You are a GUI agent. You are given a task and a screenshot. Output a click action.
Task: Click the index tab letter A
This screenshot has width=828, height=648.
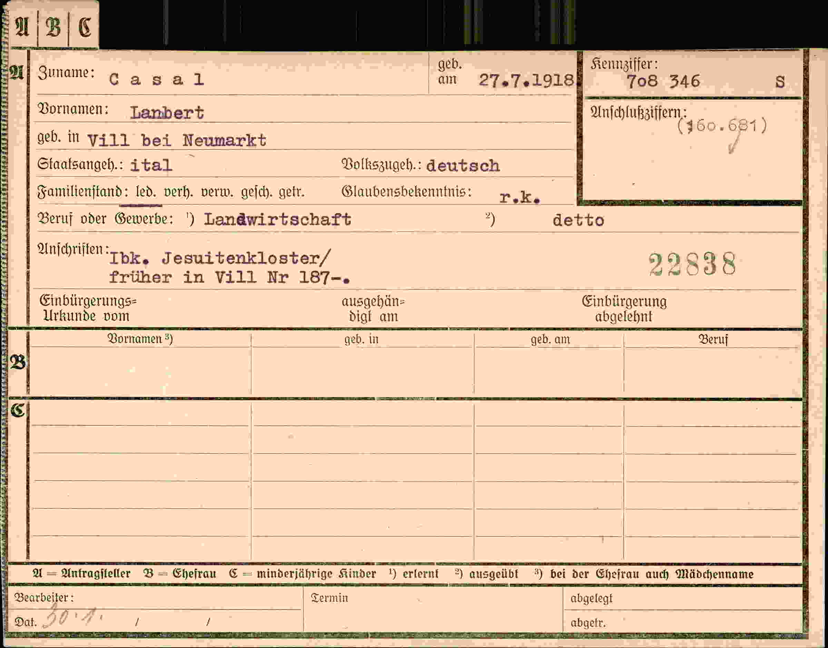[22, 27]
